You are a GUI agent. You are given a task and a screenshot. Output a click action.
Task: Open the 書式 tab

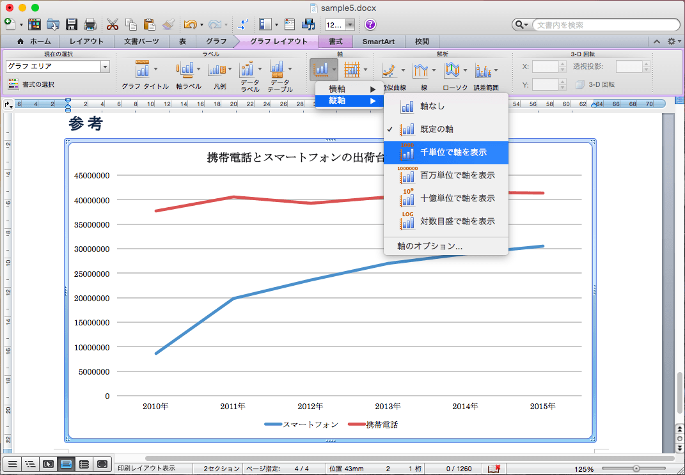point(336,42)
